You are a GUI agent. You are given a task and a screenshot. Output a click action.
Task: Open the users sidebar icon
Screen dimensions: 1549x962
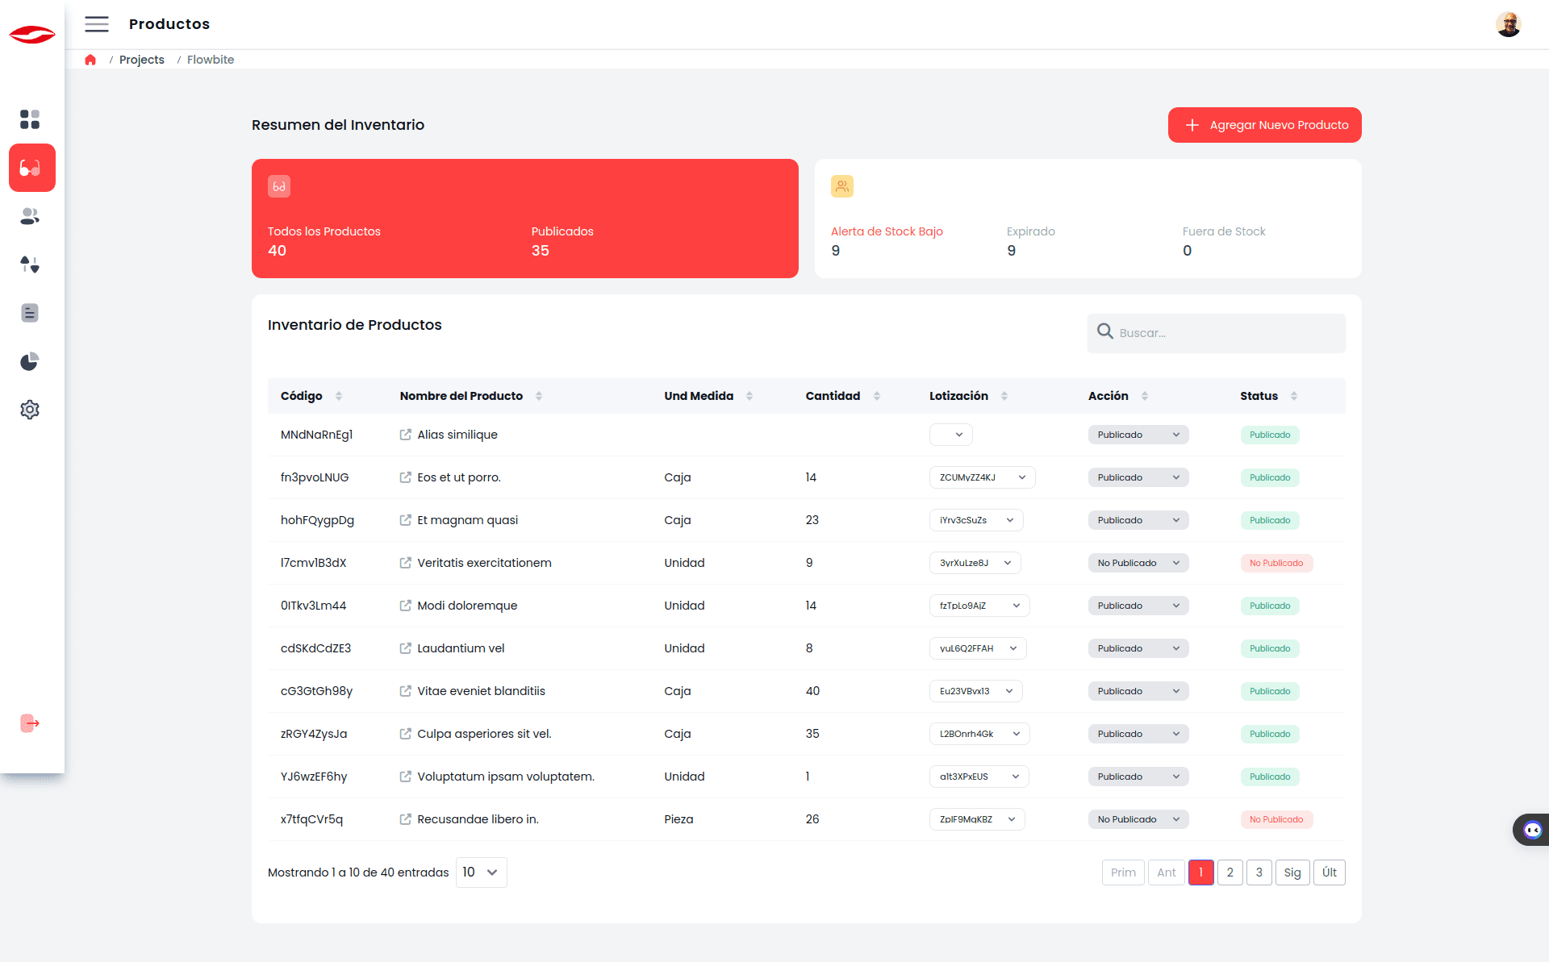pos(30,216)
